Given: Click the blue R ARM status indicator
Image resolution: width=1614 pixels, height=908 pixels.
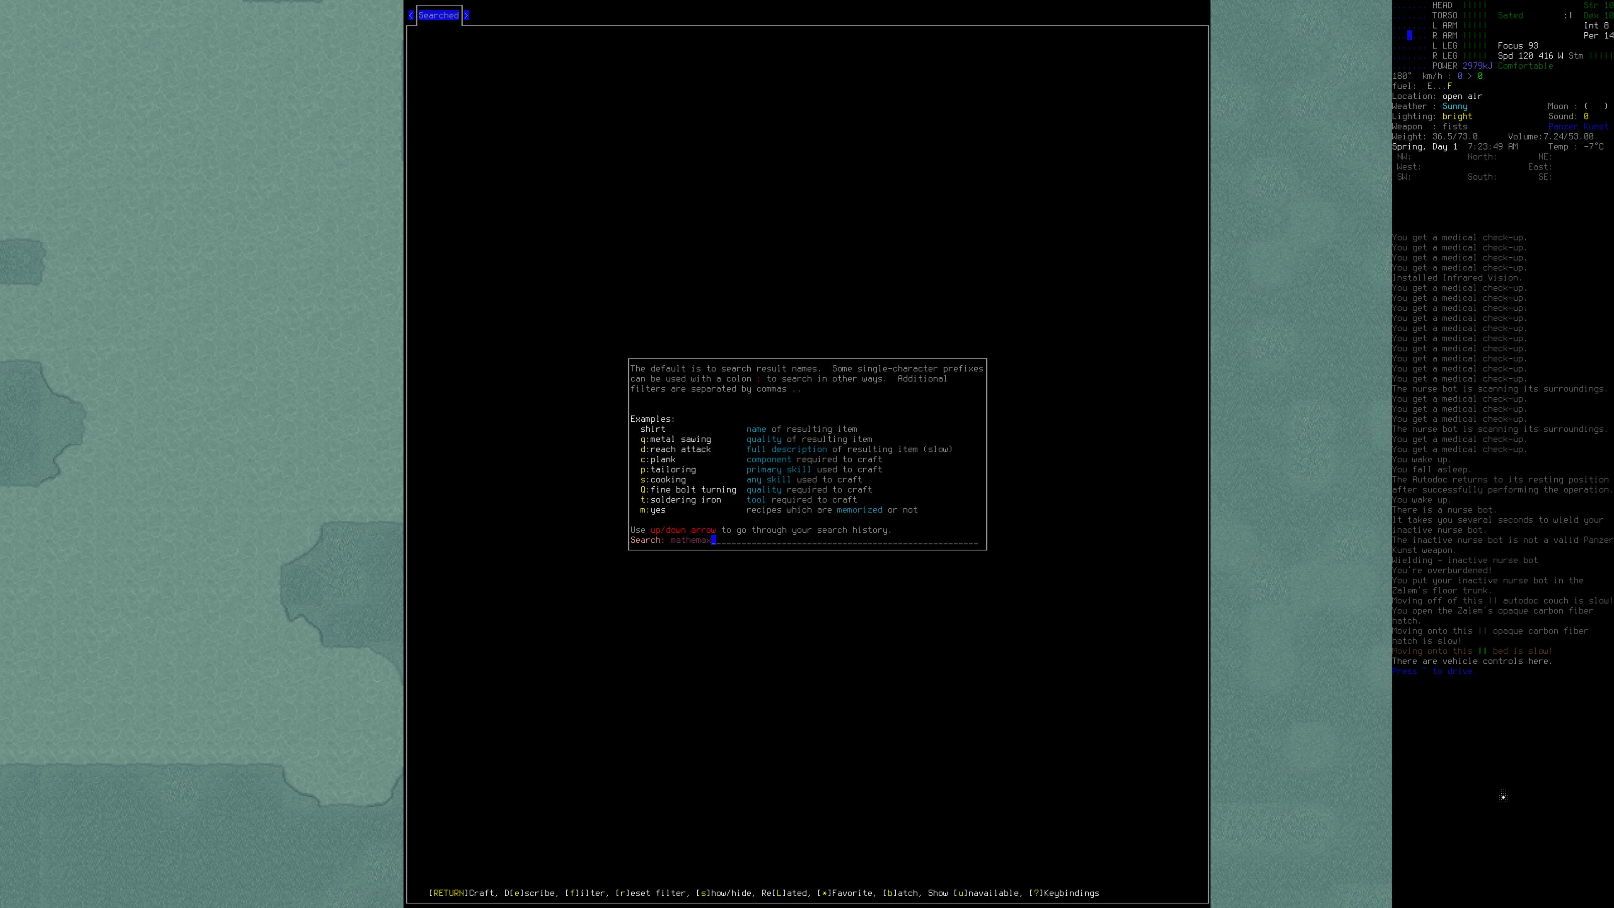Looking at the screenshot, I should 1410,36.
